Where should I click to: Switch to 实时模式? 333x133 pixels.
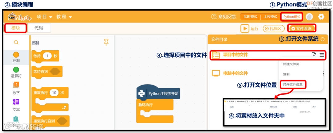coord(250,17)
